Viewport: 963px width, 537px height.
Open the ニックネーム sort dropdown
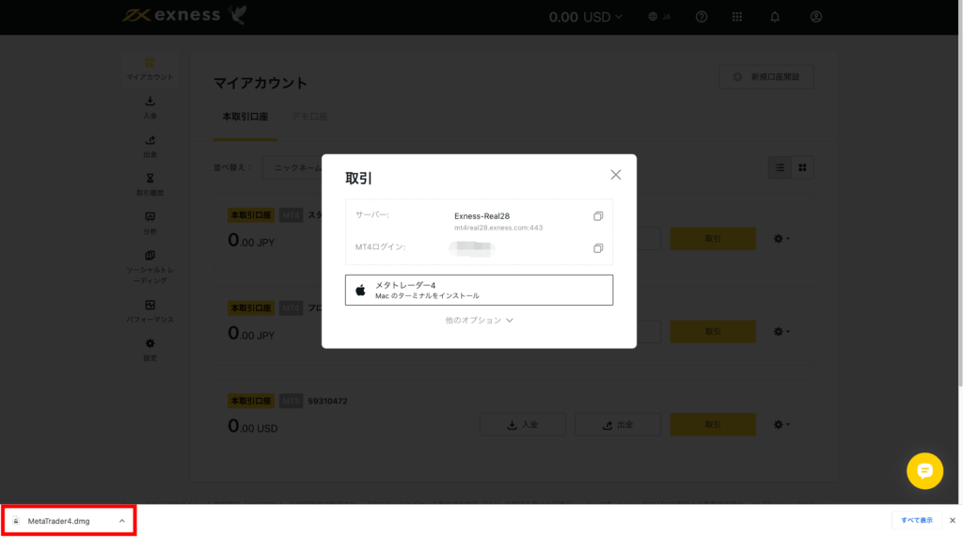293,167
